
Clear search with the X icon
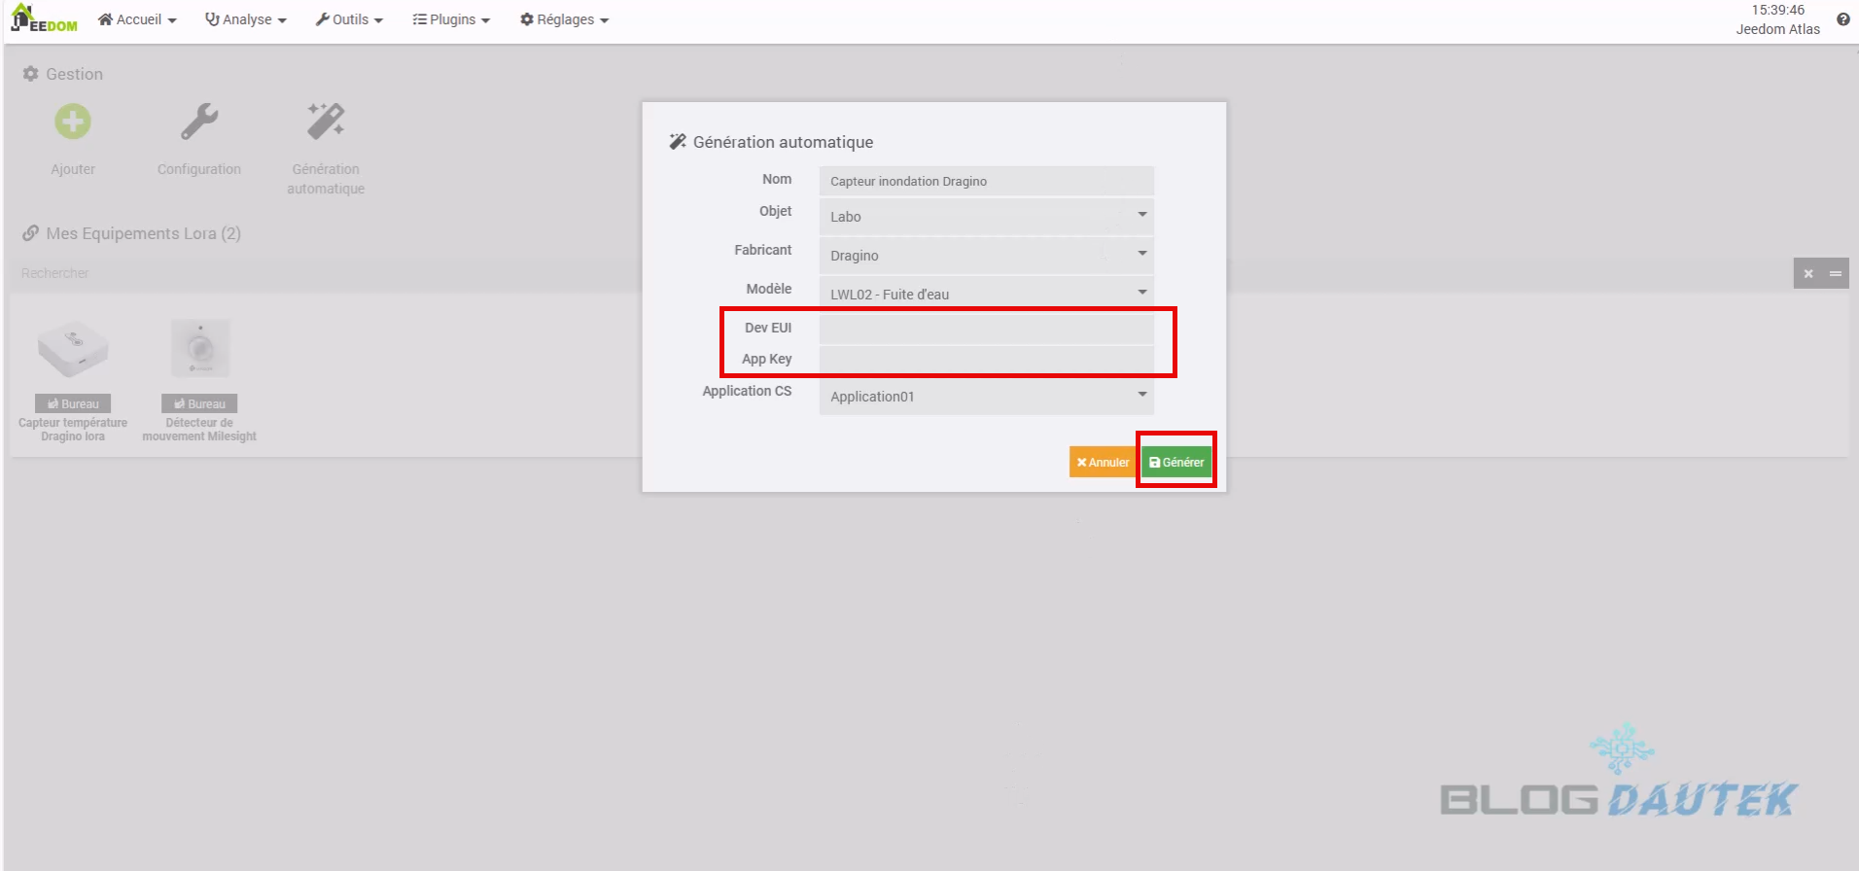(1808, 274)
